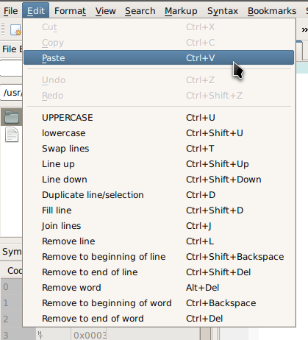The image size is (308, 340).
Task: Choose Remove word entry
Action: pos(159,288)
